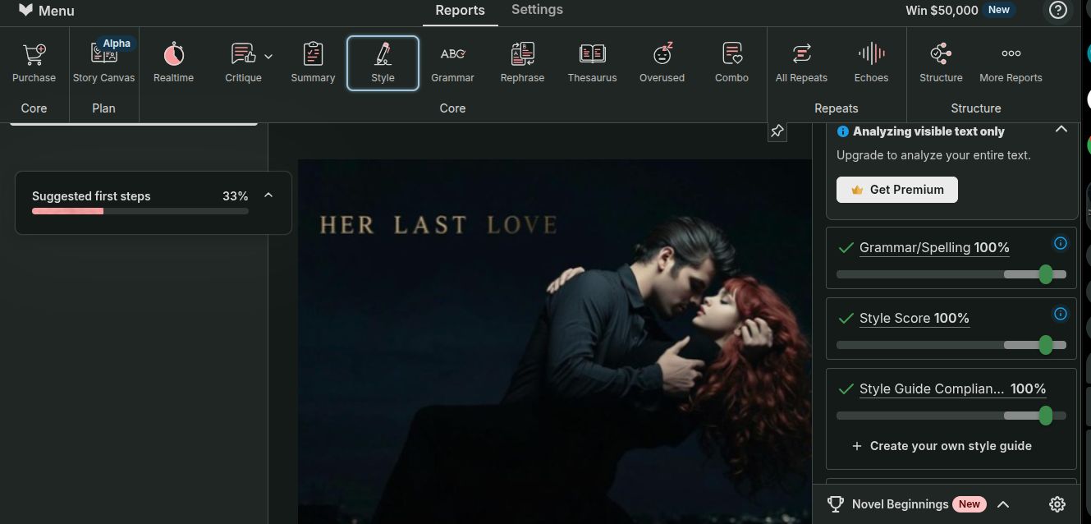
Task: Click the Get Premium button
Action: [x=896, y=190]
